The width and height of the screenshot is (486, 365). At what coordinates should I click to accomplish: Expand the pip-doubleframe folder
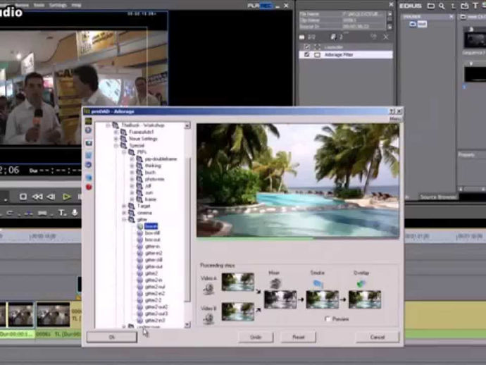[x=132, y=159]
